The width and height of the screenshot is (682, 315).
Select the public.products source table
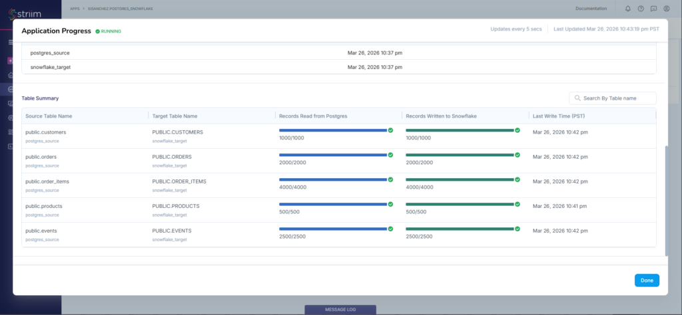point(43,206)
